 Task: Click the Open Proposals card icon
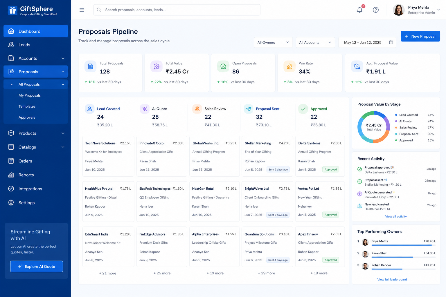(x=223, y=66)
